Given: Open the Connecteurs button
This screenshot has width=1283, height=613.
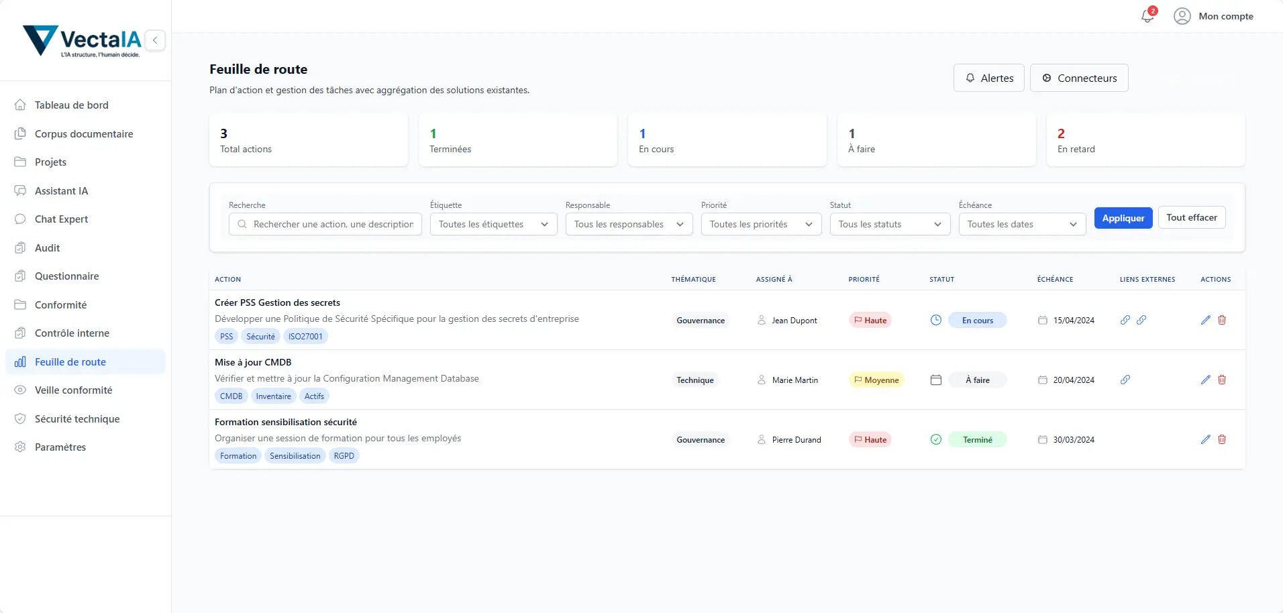Looking at the screenshot, I should tap(1079, 78).
